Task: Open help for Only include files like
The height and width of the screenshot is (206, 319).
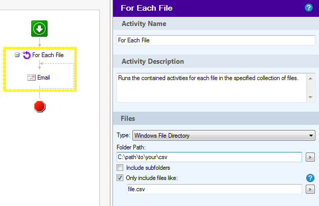Action: [310, 178]
